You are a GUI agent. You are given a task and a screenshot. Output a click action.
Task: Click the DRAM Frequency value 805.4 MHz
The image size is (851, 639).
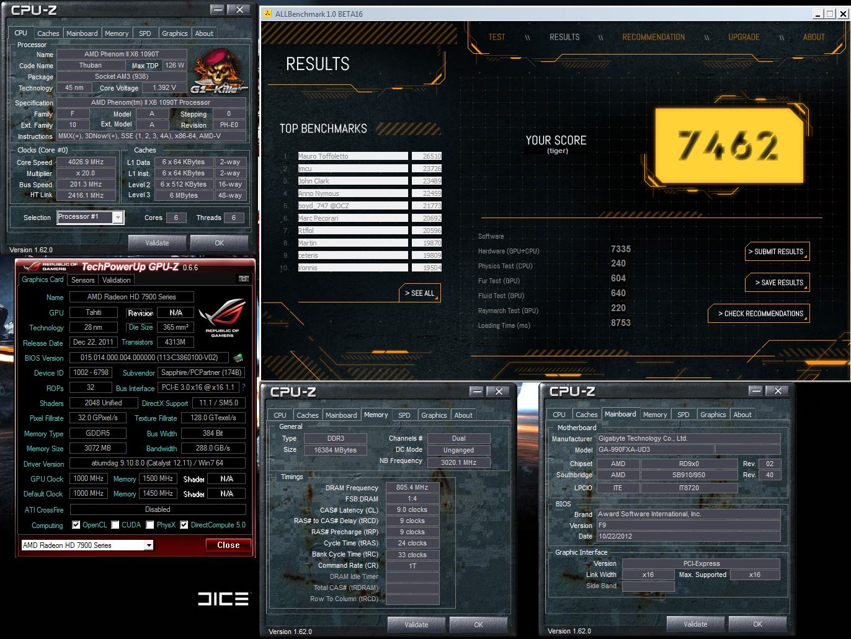pos(412,488)
